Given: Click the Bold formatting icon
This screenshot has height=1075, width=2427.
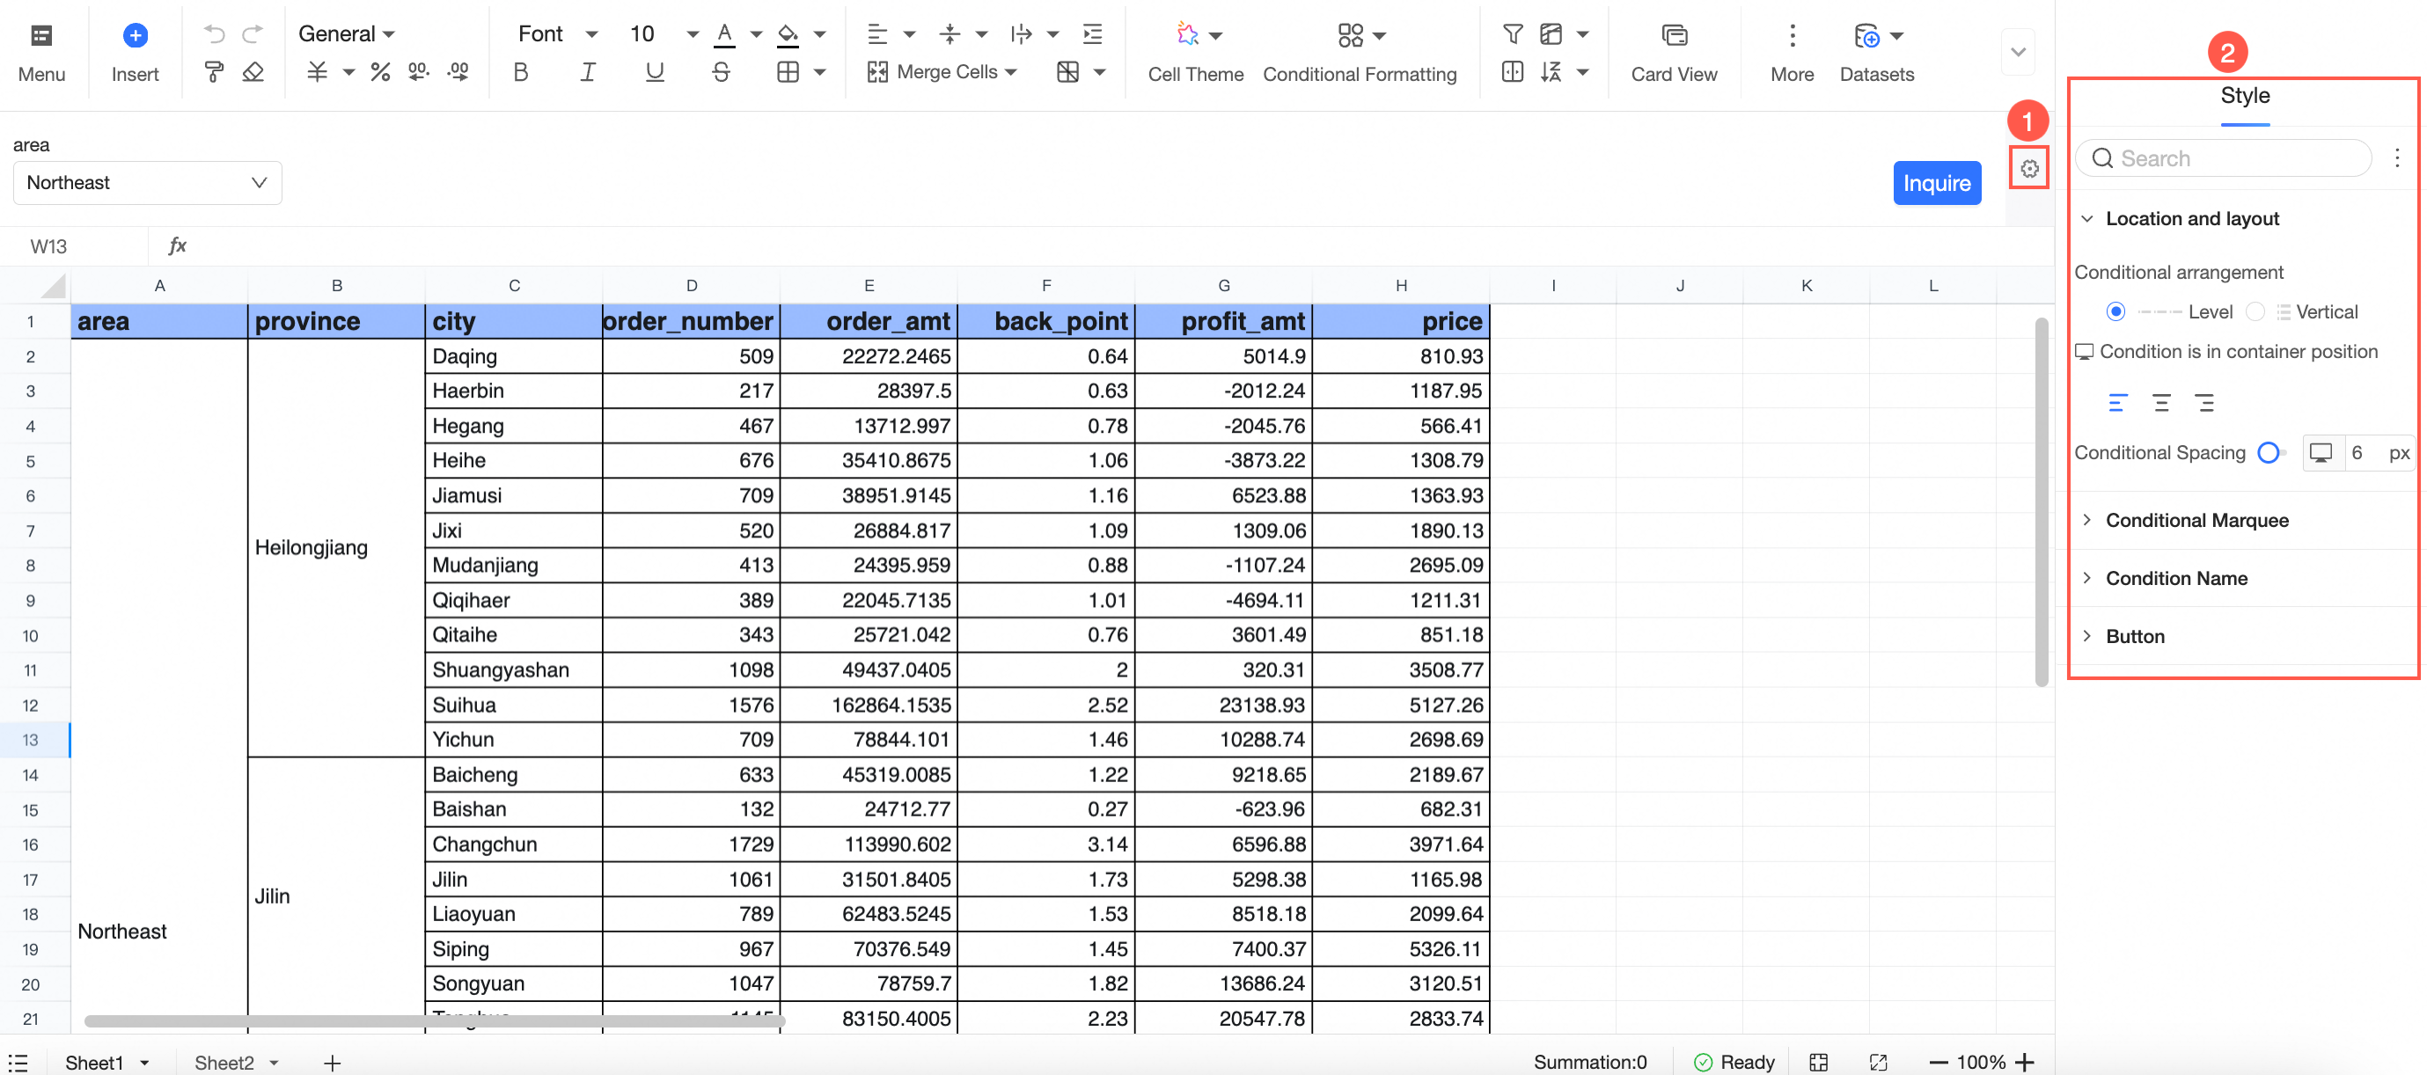Looking at the screenshot, I should pos(520,71).
